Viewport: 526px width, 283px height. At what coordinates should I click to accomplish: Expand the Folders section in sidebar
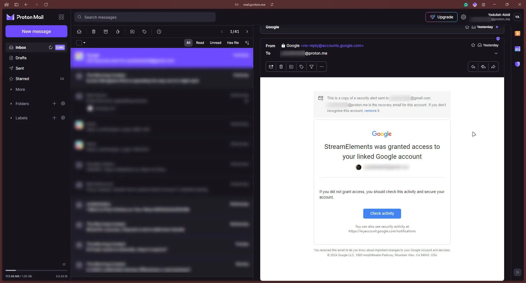[11, 104]
